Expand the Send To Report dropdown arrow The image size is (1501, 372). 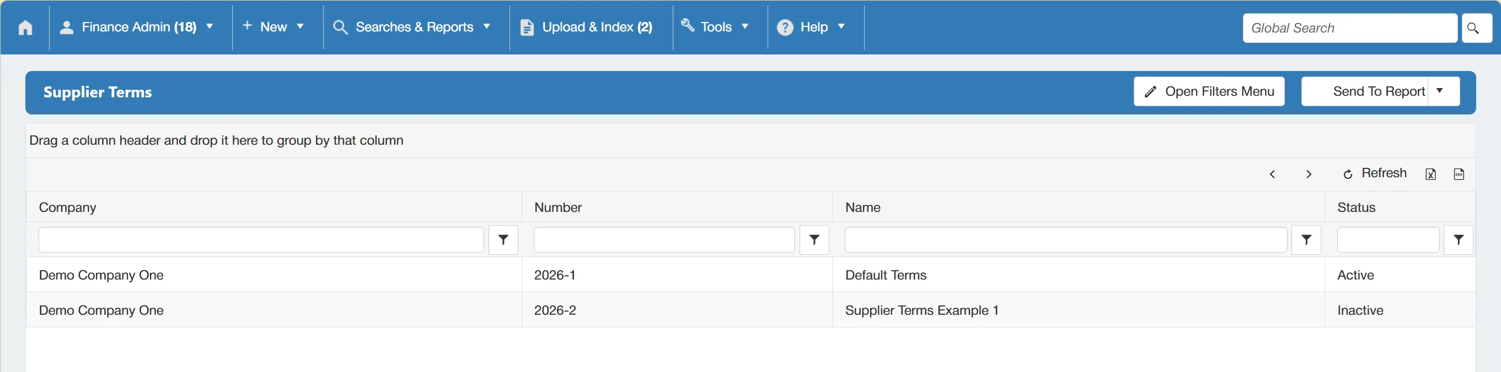click(1443, 91)
